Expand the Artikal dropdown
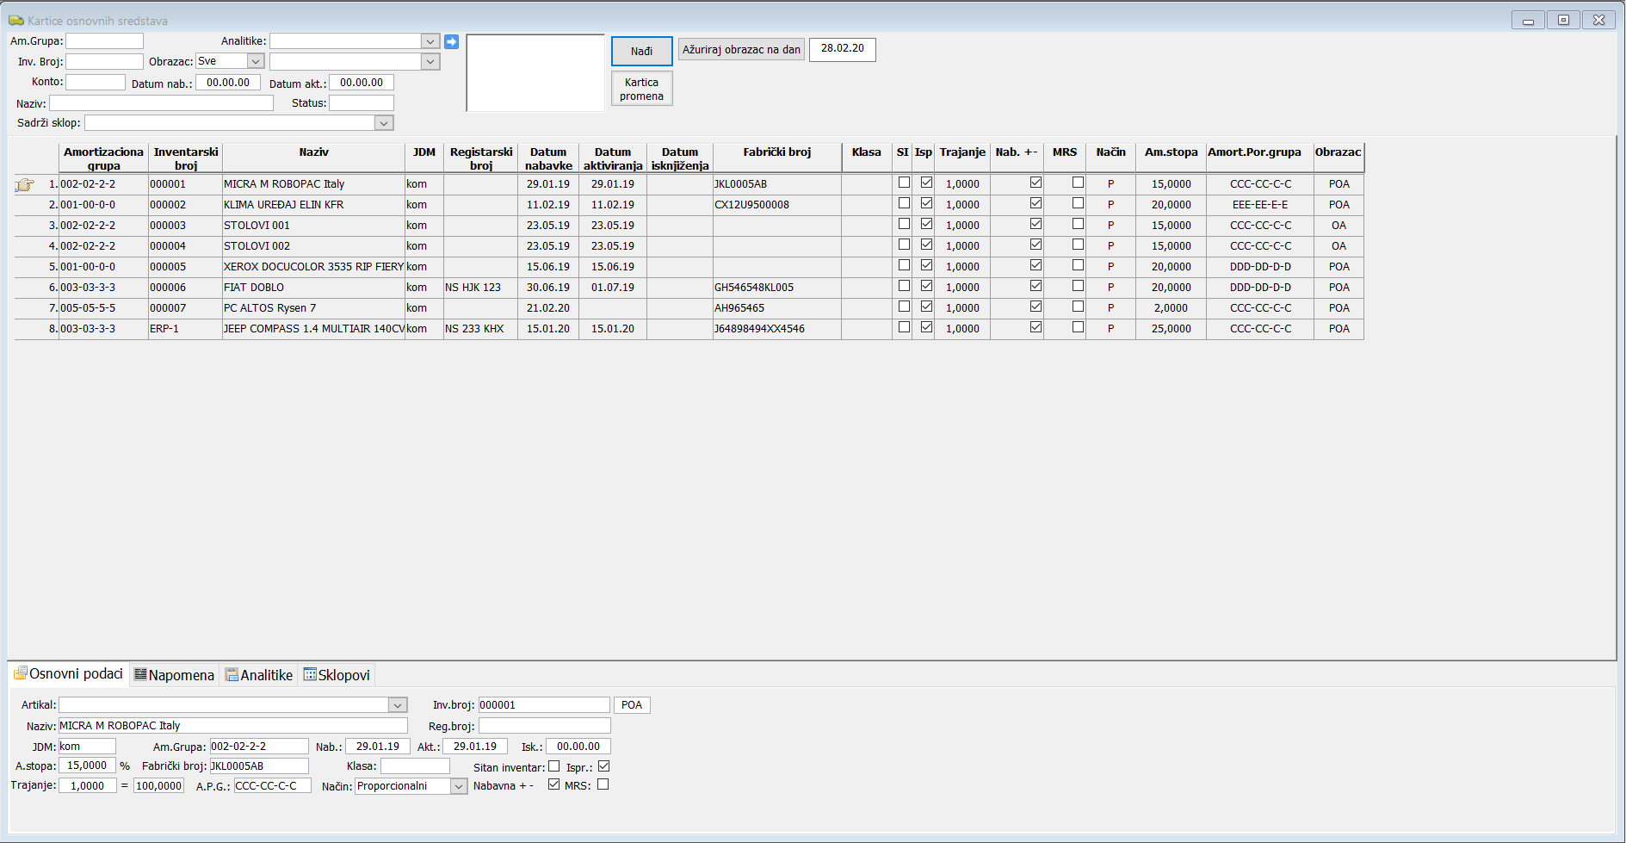The height and width of the screenshot is (843, 1626). pos(398,705)
